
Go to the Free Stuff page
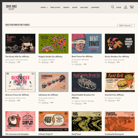point(55,7)
